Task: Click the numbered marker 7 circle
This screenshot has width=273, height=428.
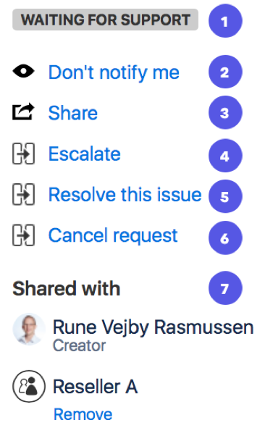Action: pos(225,288)
